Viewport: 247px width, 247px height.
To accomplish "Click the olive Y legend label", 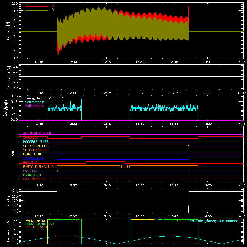I will (53, 10).
